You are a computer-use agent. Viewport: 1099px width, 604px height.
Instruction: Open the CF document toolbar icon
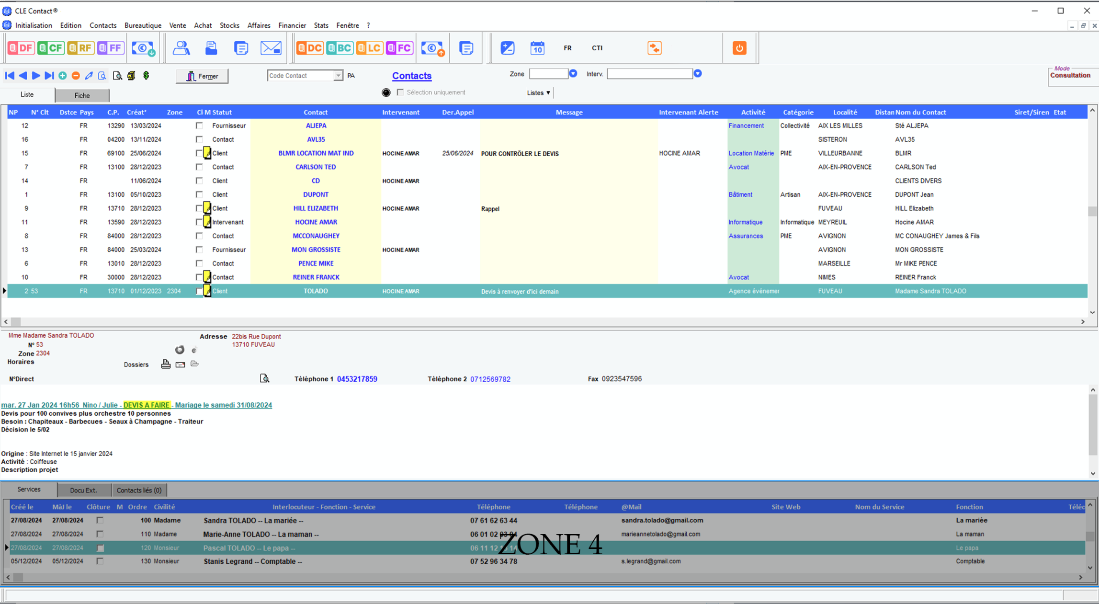[51, 48]
